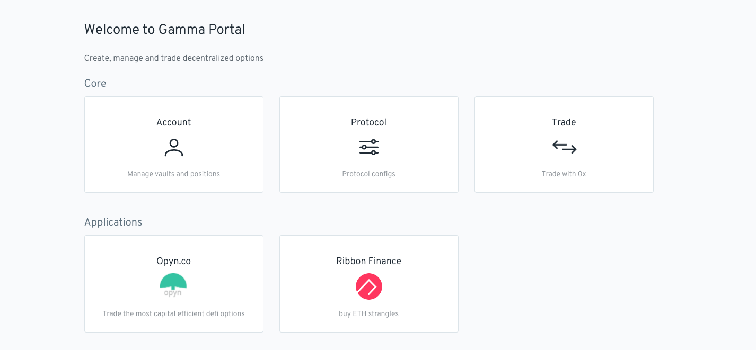Click the red Ribbon Finance logo
The width and height of the screenshot is (756, 350).
[368, 286]
